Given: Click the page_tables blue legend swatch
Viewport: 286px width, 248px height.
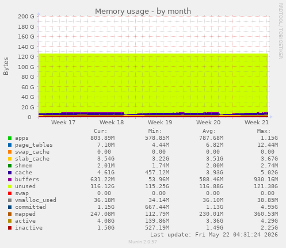Looking at the screenshot, I should click(x=10, y=145).
